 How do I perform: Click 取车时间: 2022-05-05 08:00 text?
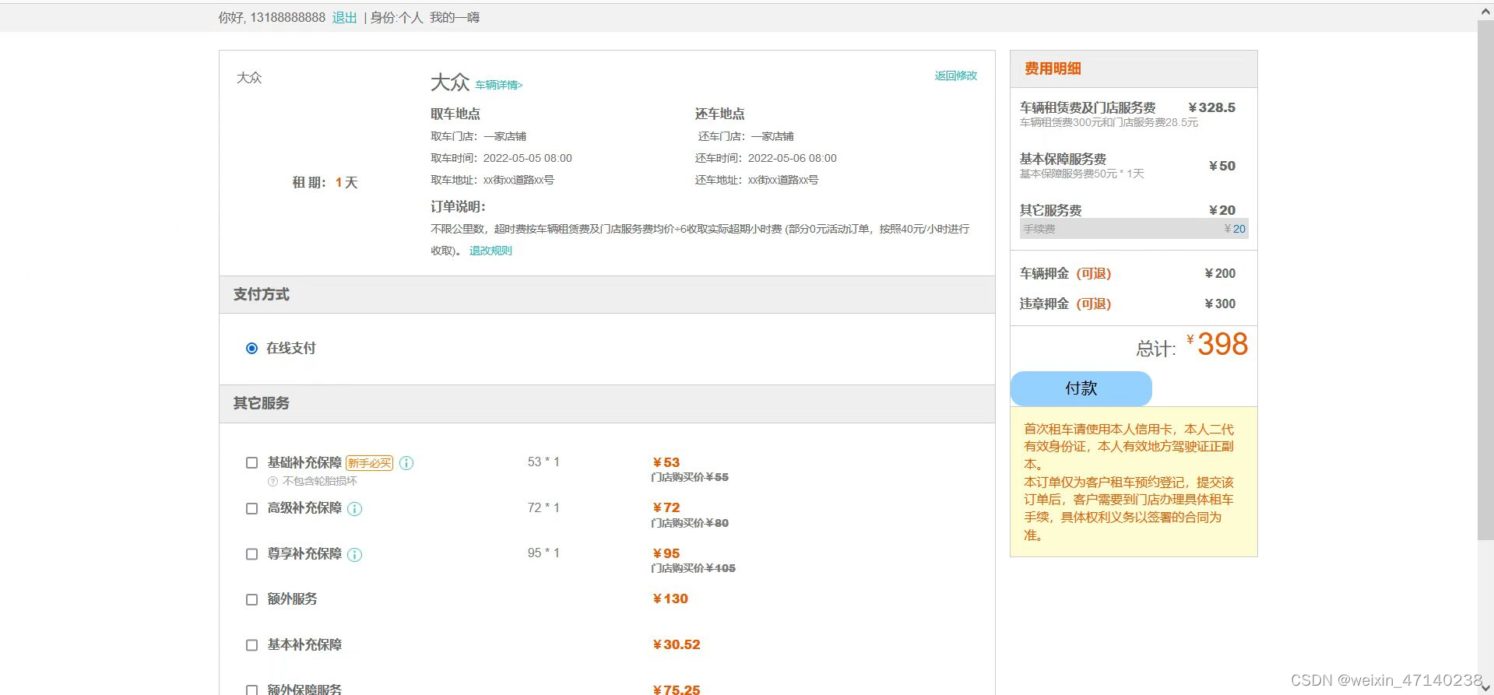(x=501, y=158)
